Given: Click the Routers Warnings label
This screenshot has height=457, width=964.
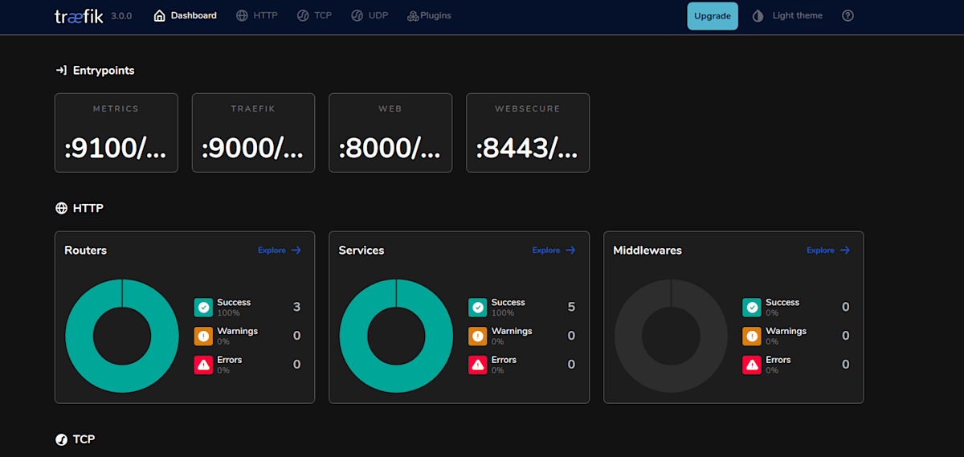Looking at the screenshot, I should point(238,331).
